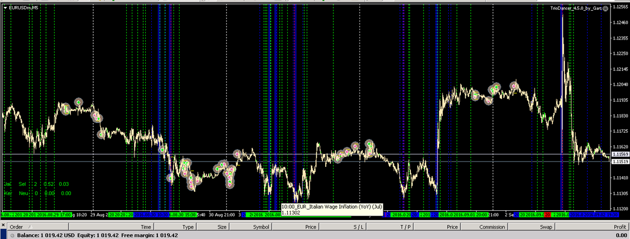Click the EURUSDm,M5 chart title
Image resolution: width=630 pixels, height=239 pixels.
tap(23, 8)
